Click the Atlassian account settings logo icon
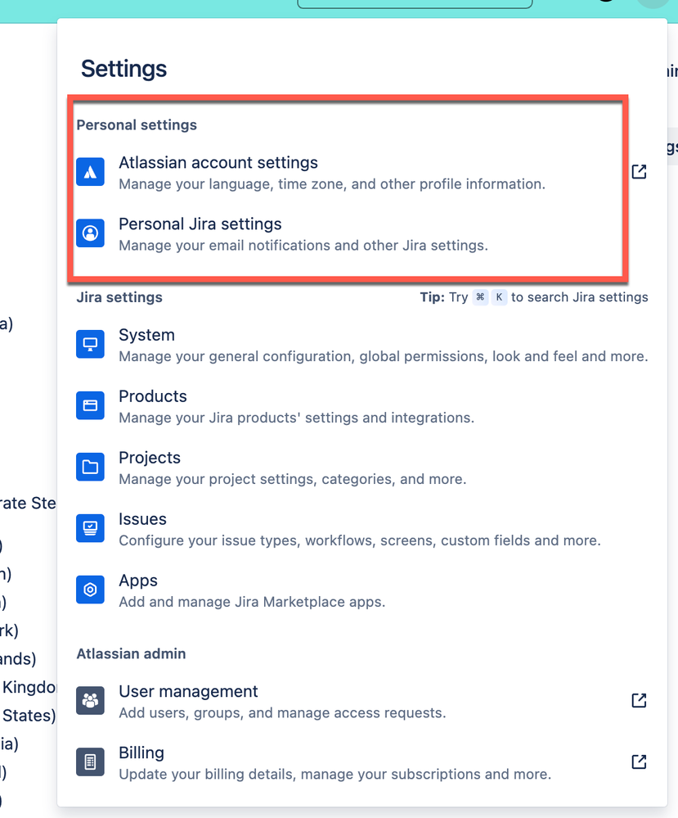 click(x=90, y=172)
